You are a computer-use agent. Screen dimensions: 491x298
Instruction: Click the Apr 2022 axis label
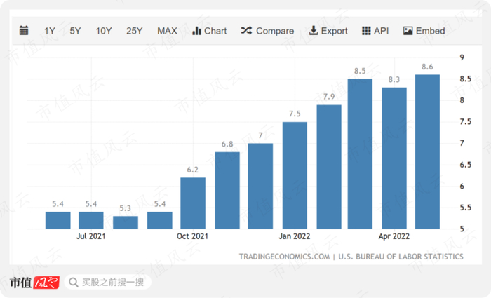coord(394,236)
